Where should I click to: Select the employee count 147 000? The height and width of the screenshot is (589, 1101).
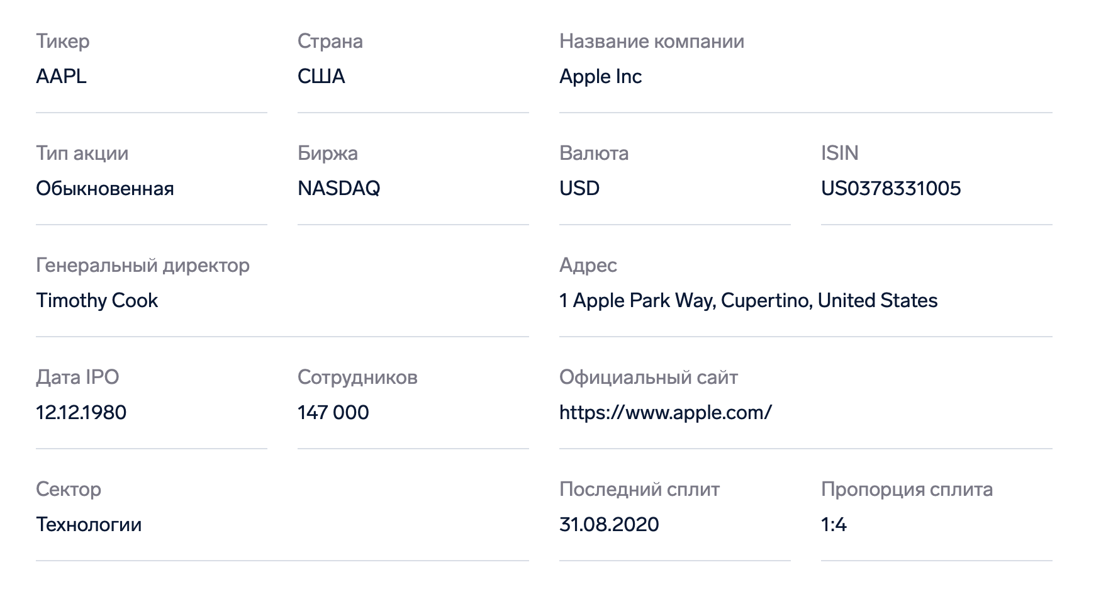click(333, 412)
